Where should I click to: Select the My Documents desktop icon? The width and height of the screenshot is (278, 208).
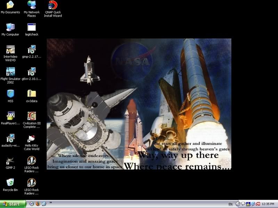click(x=10, y=7)
